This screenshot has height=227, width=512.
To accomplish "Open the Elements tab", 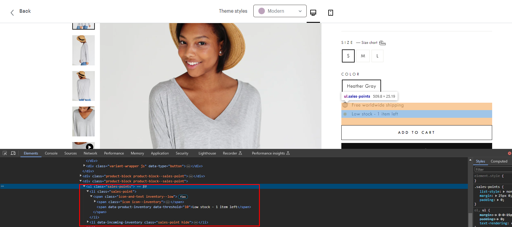I will click(31, 153).
